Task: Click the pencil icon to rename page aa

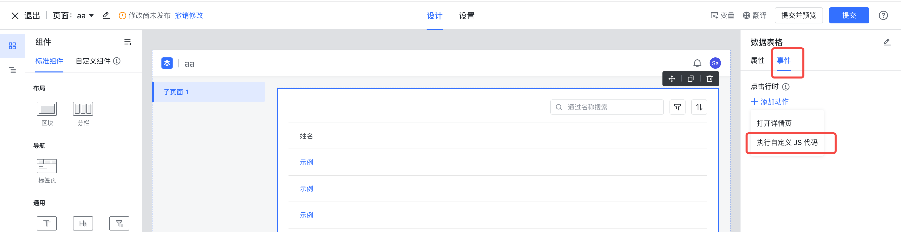Action: point(106,15)
